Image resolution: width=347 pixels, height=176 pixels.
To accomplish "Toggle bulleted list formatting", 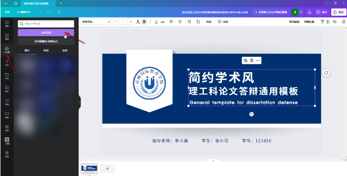I will coord(180,22).
